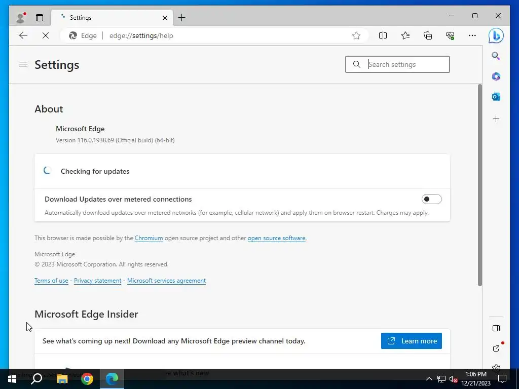Add this page to favorites star
The width and height of the screenshot is (519, 389).
click(x=356, y=35)
